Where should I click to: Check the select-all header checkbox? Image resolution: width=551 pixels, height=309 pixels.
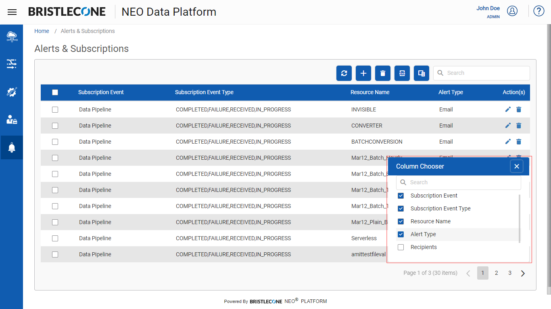55,92
